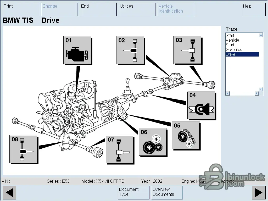Screen dimensions: 268x201
Task: Click the 'VIN :' status field
Action: (6, 181)
